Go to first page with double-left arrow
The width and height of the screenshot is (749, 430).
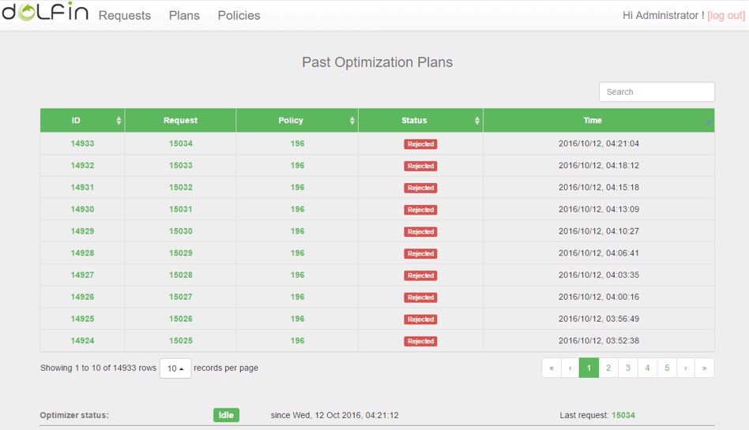tap(551, 368)
